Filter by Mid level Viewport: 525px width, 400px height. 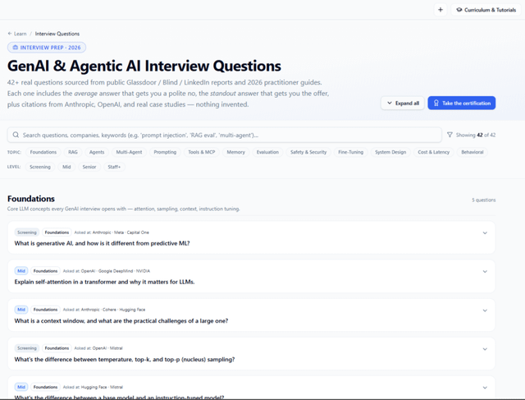click(66, 167)
